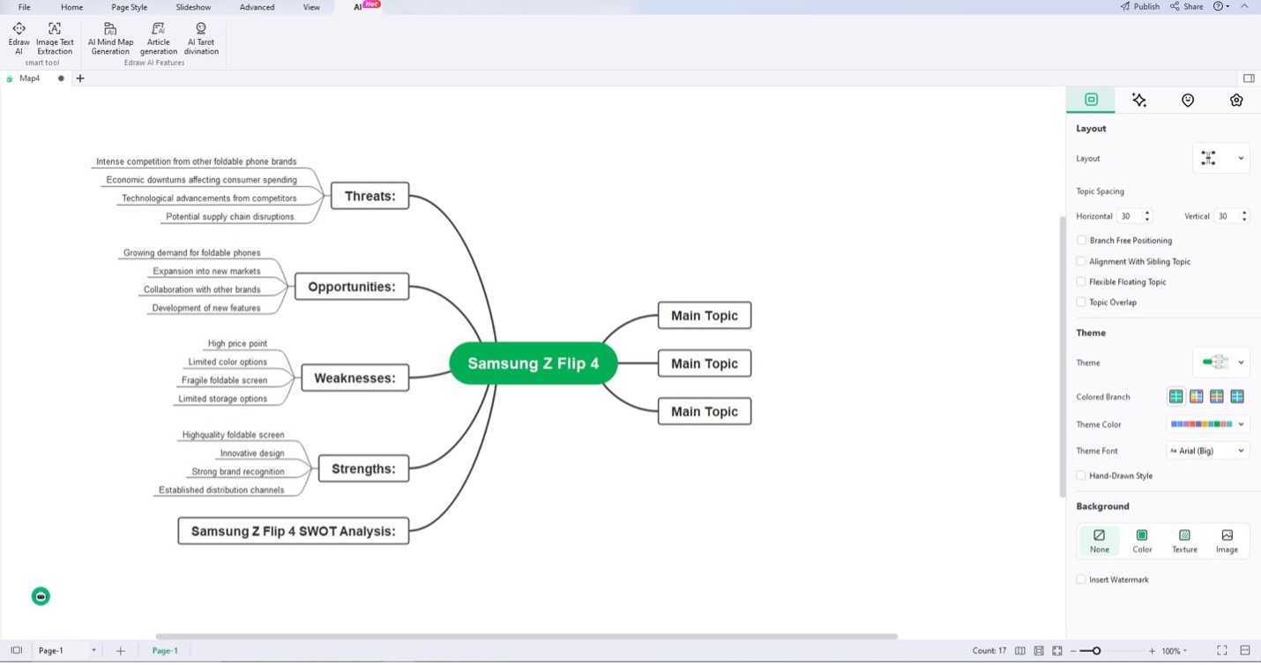The image size is (1261, 665).
Task: Open the Edraw AI smart tool
Action: pos(19,38)
